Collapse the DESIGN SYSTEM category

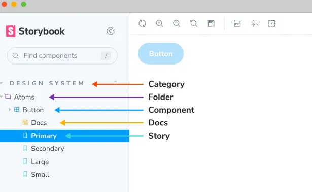[47, 83]
